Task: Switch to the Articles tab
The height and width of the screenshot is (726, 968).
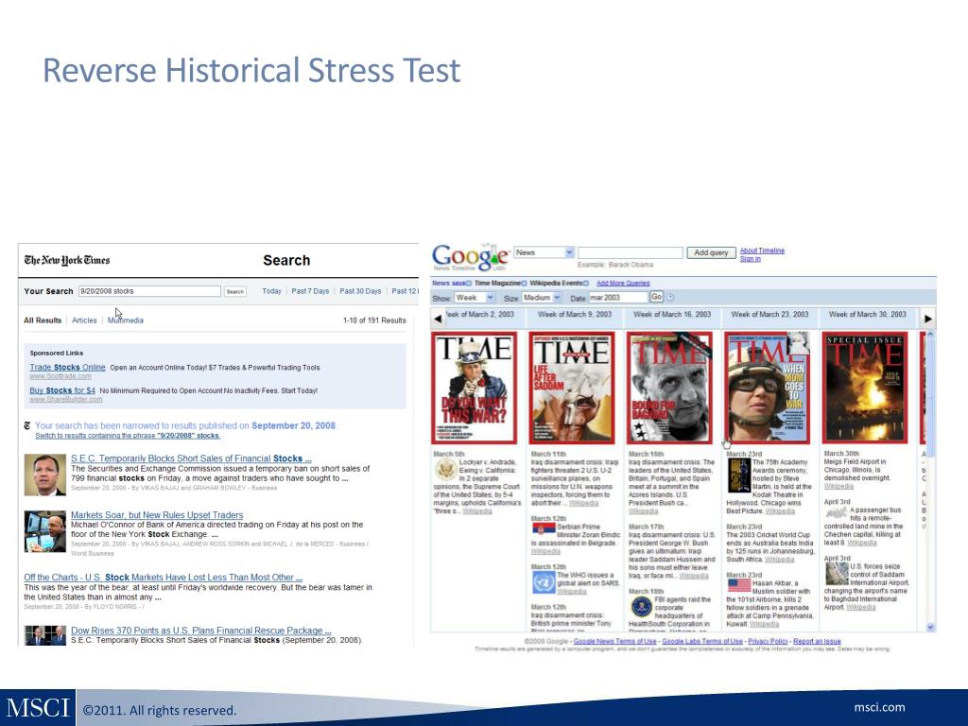Action: pos(84,320)
